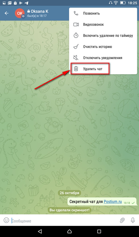Open the emoji smiley picker
Image resolution: width=139 pixels, height=237 pixels.
6,220
